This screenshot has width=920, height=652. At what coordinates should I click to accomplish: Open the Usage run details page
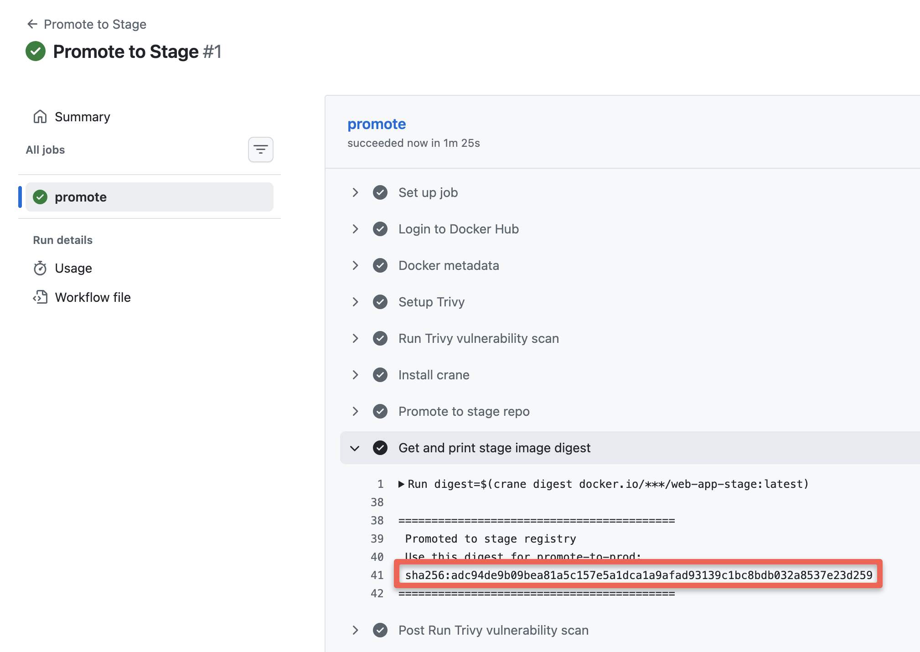pyautogui.click(x=73, y=268)
